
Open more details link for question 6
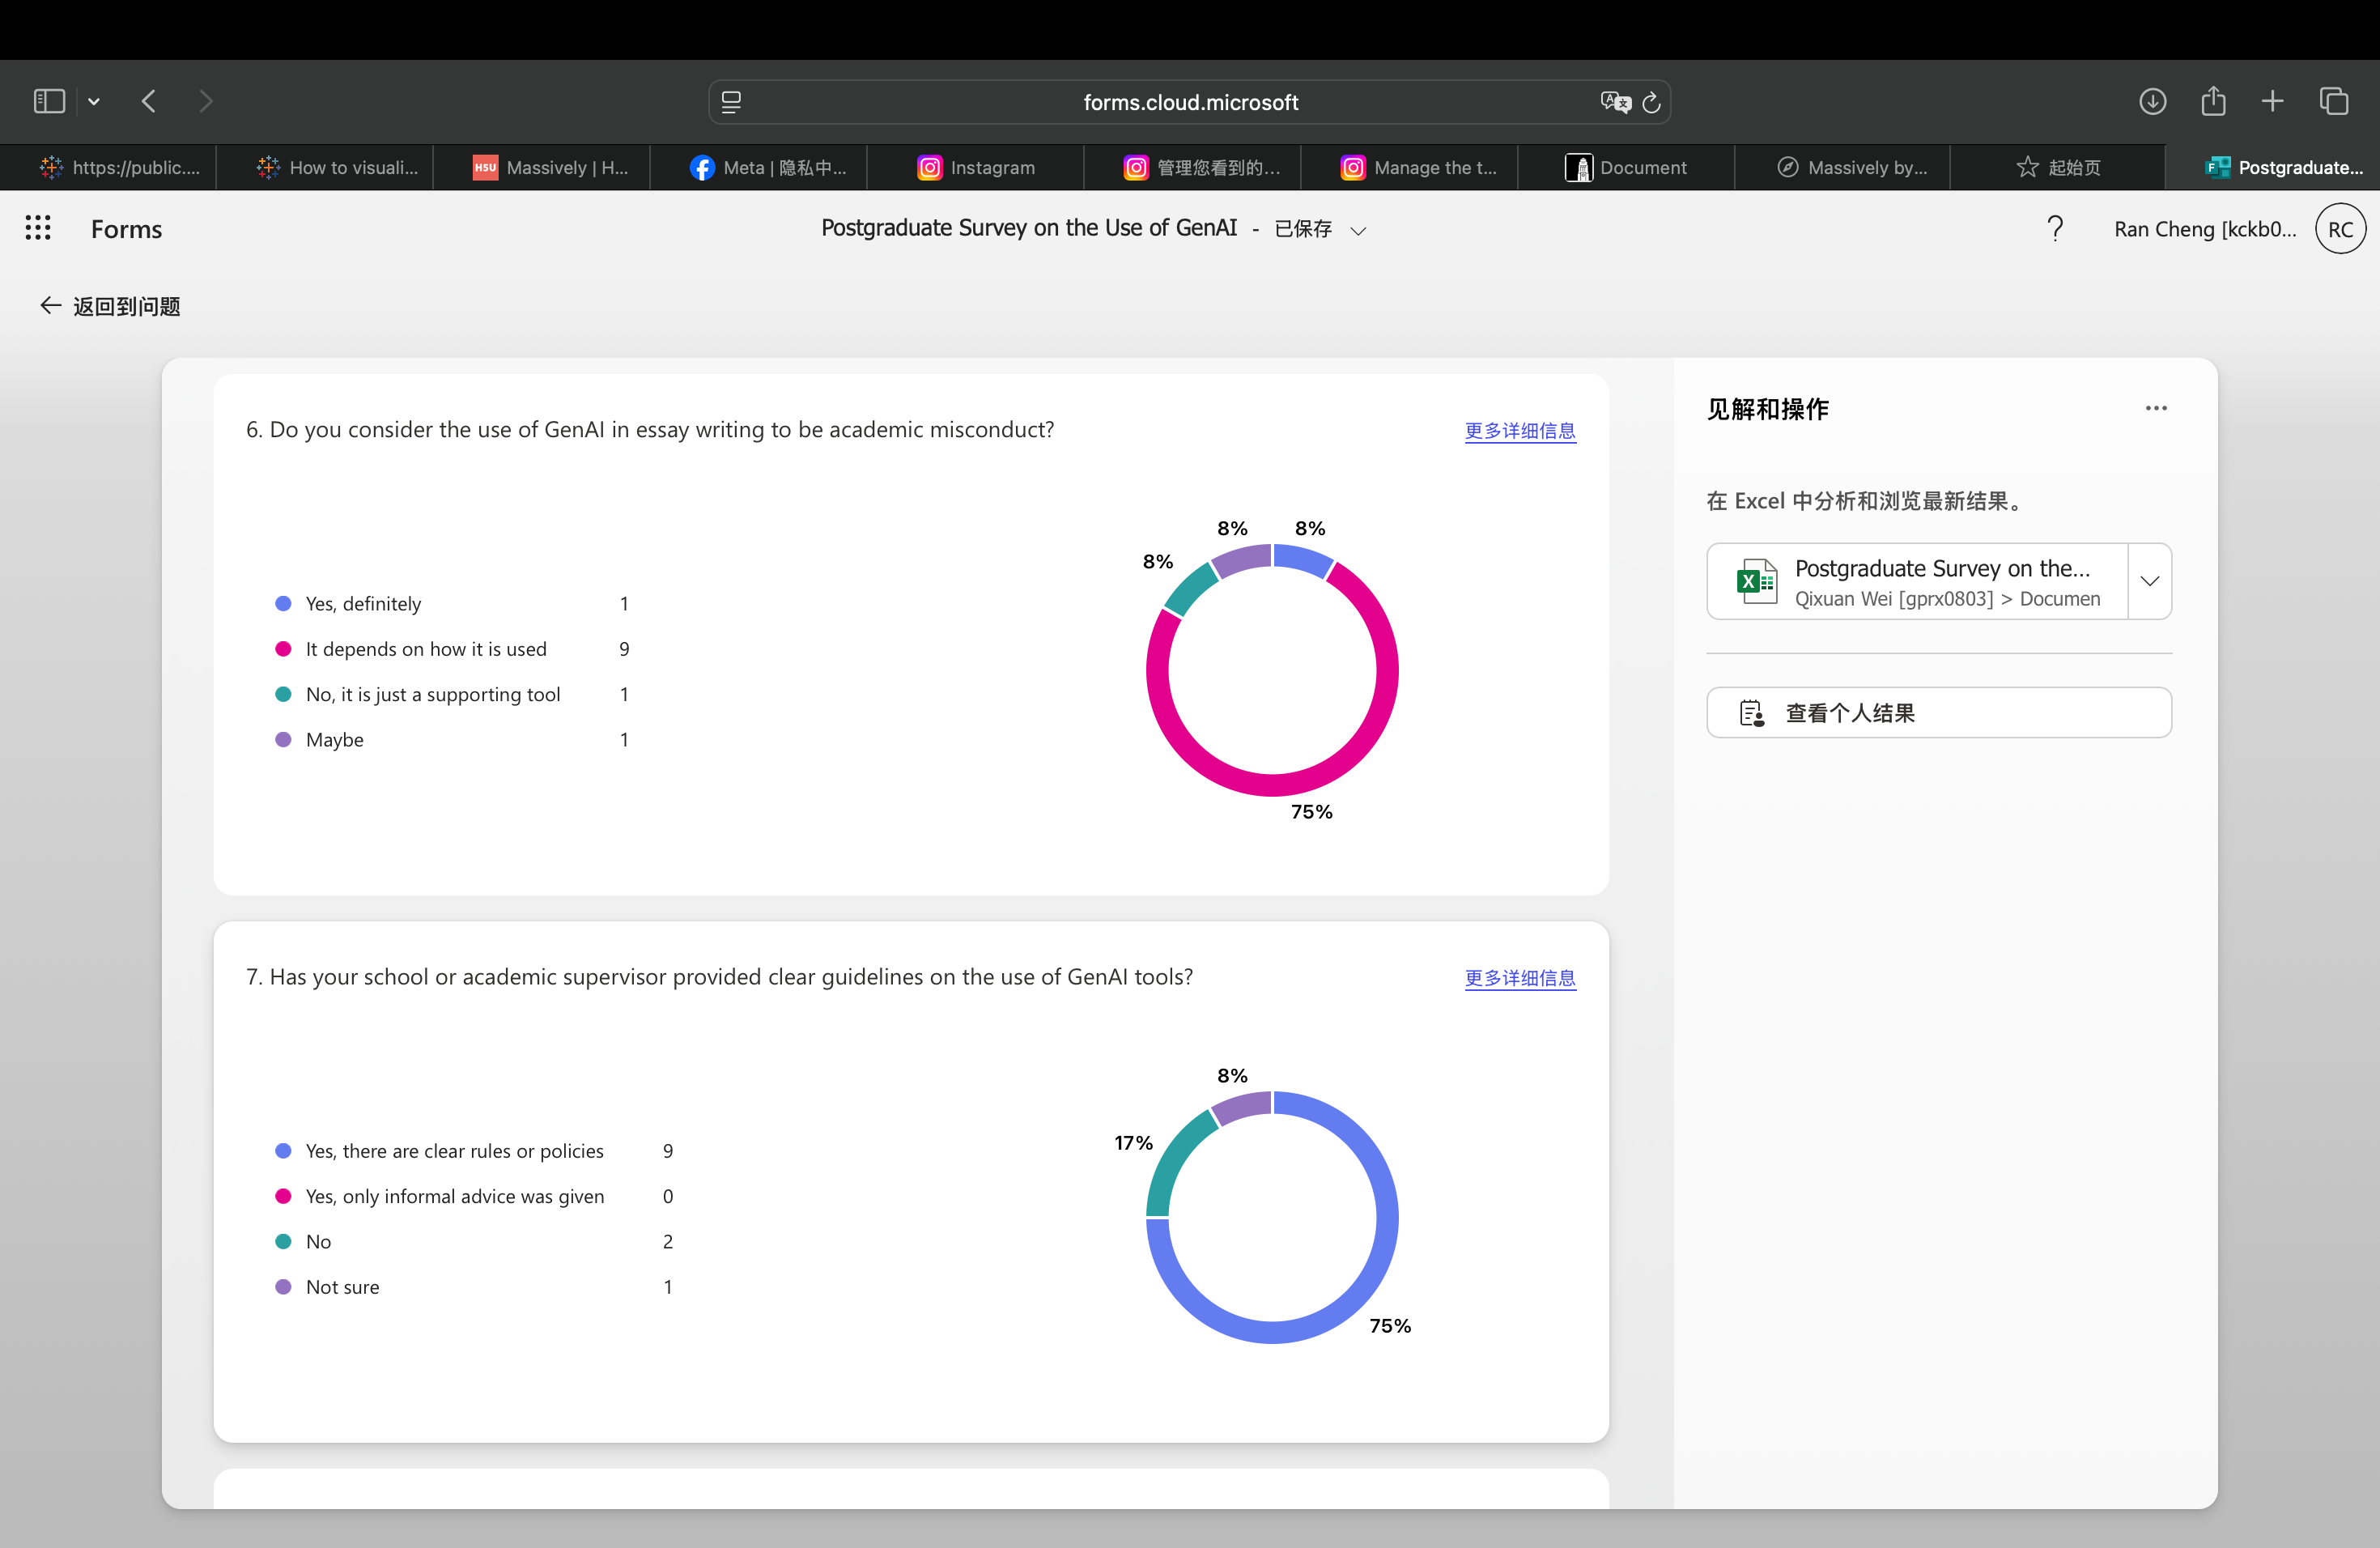point(1520,431)
